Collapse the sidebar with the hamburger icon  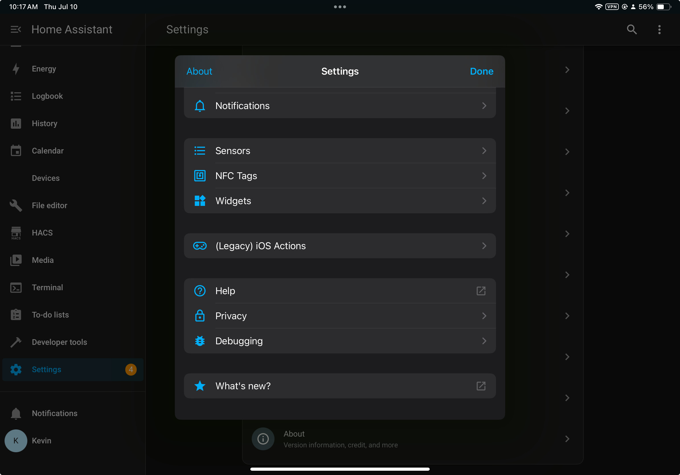[x=16, y=30]
